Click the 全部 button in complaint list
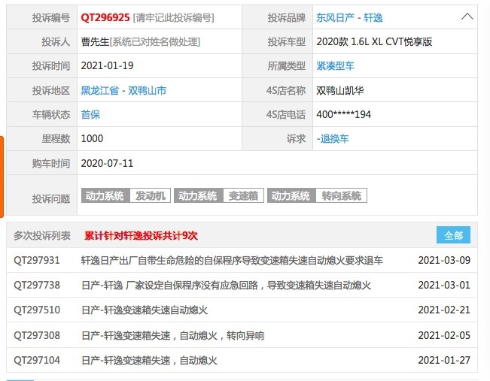The height and width of the screenshot is (381, 490). 453,235
